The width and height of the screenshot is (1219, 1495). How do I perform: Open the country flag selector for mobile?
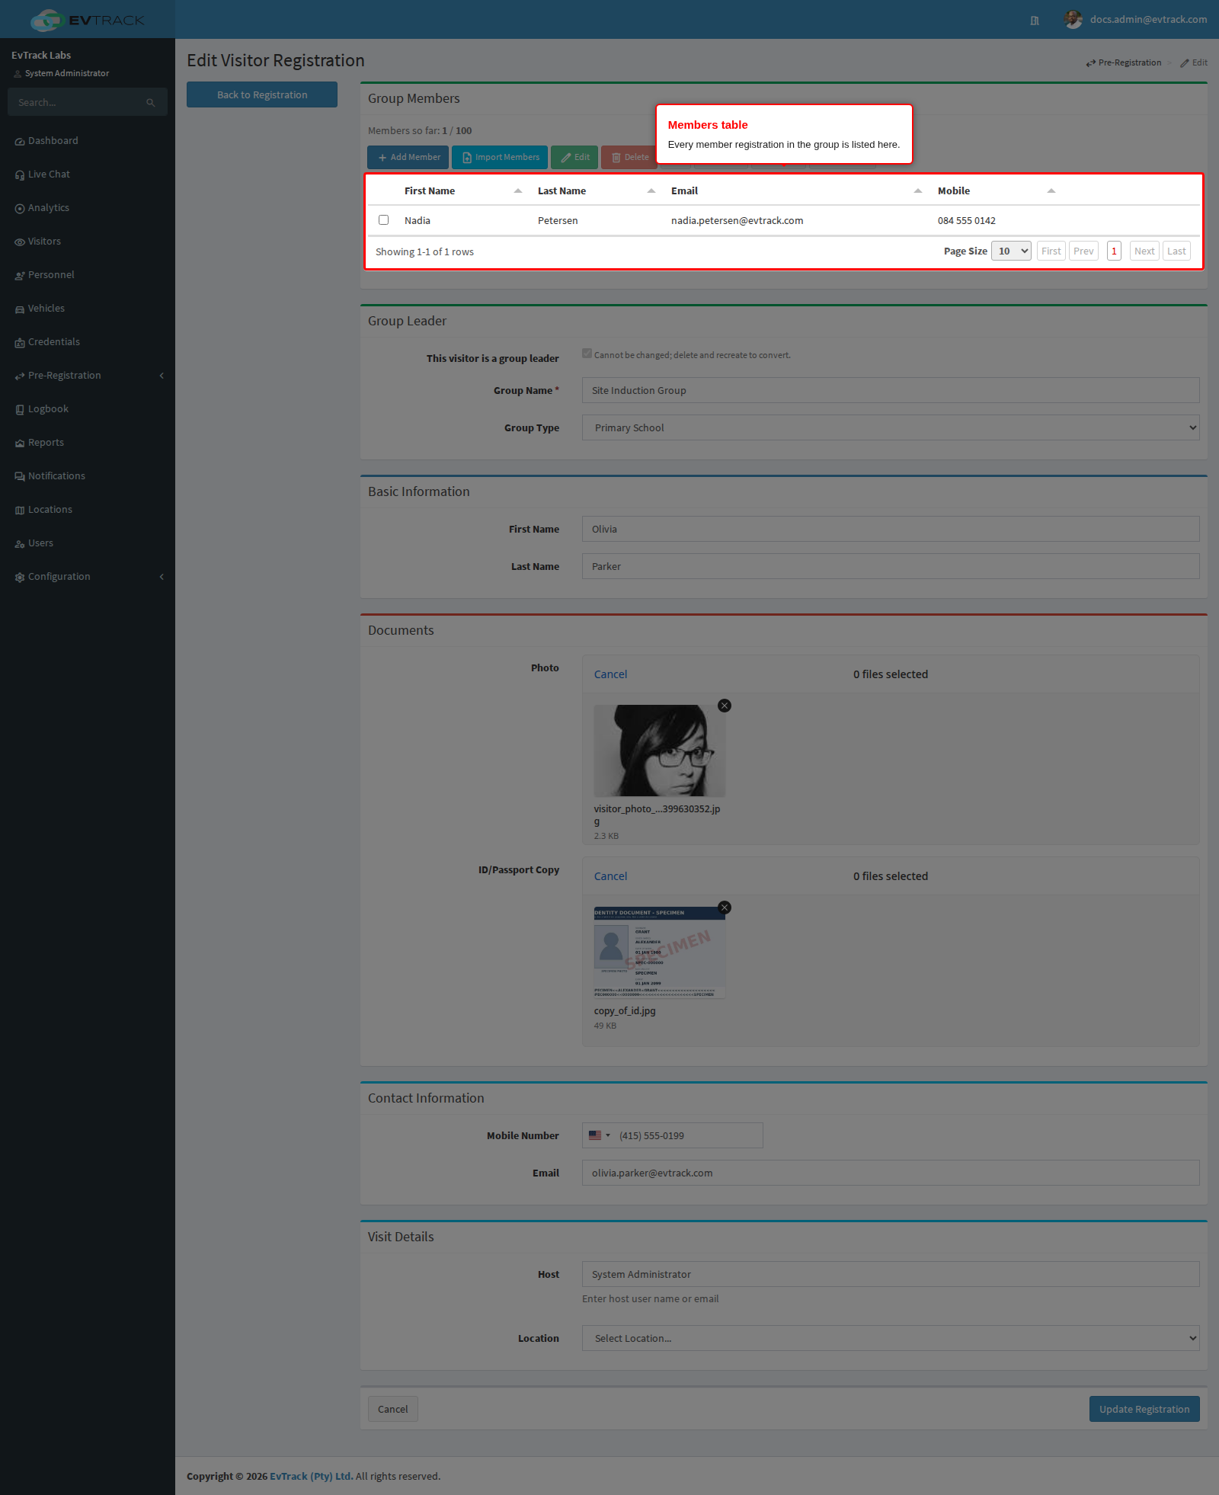coord(600,1135)
